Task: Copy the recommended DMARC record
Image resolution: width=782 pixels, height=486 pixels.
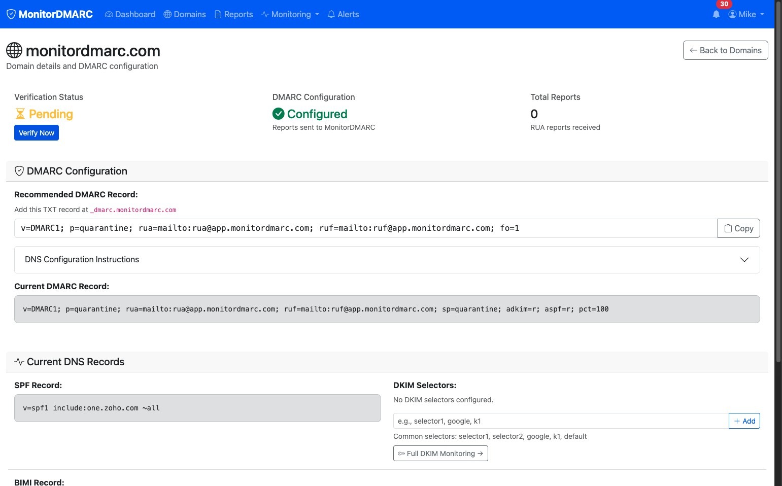Action: pyautogui.click(x=739, y=228)
